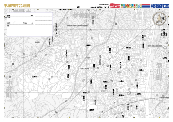Screen dimensions: 173x122
Task: Select the 松原小 school label
Action: pyautogui.click(x=139, y=94)
